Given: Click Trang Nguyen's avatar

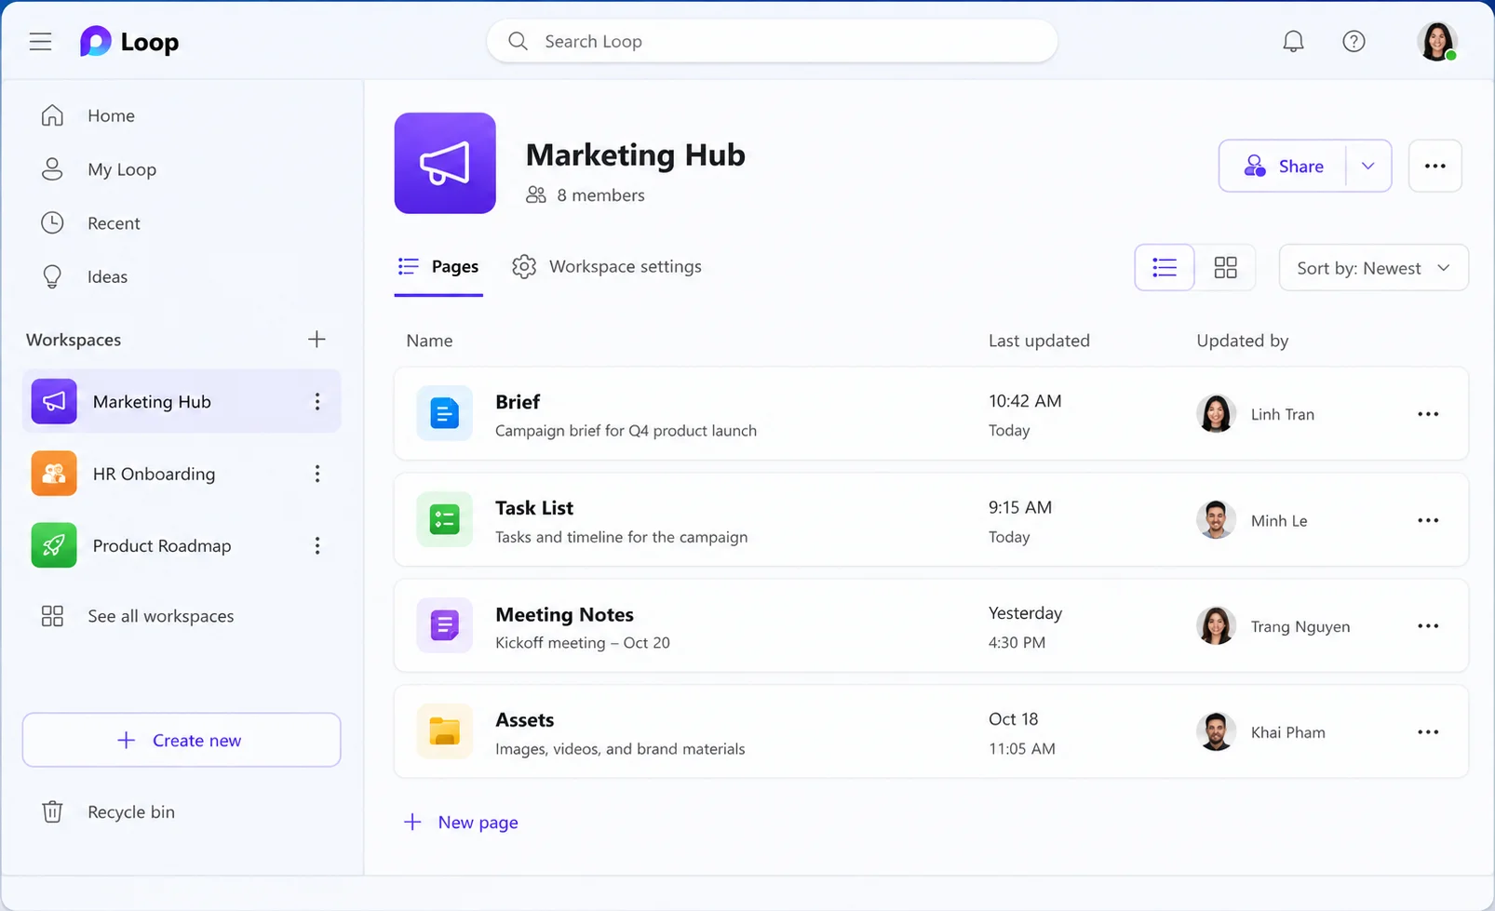Looking at the screenshot, I should pos(1216,626).
